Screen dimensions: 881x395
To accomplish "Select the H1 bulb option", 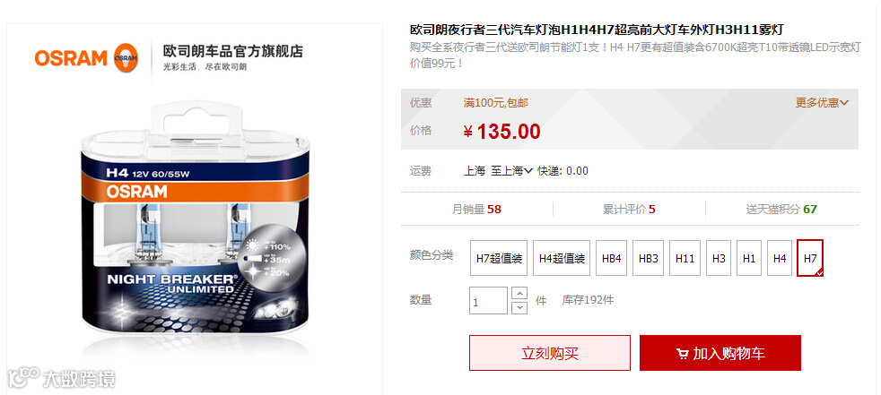I will pos(749,258).
